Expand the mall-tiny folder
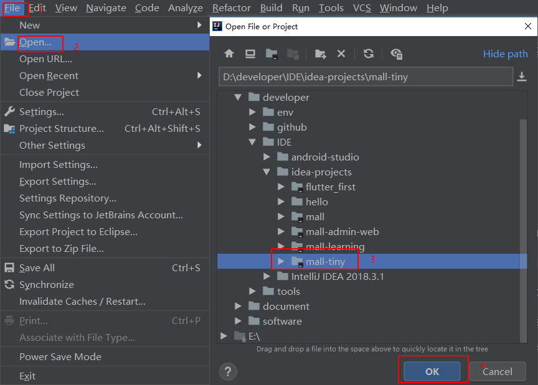 (x=281, y=261)
